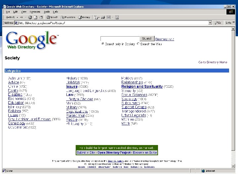Open the Lifestyle Choices category link
Screen dimensions: 238x178
(x=80, y=99)
